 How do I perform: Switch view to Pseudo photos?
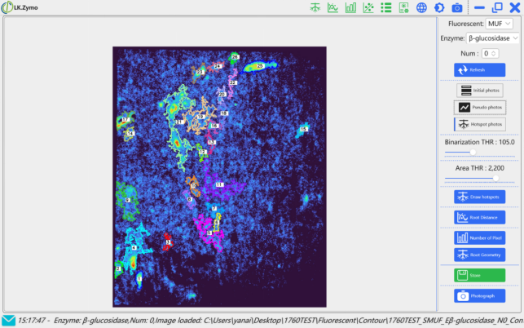pos(479,107)
